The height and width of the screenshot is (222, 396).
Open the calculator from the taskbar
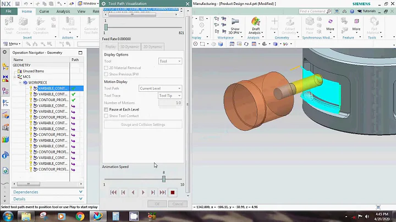[116, 216]
